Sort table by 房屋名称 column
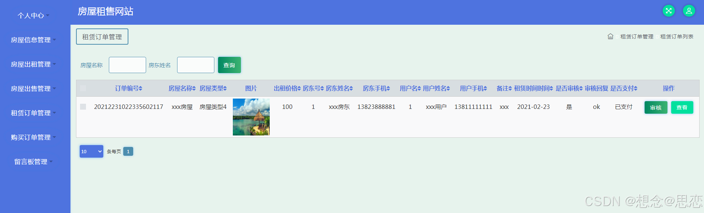Image resolution: width=704 pixels, height=213 pixels. tap(182, 88)
